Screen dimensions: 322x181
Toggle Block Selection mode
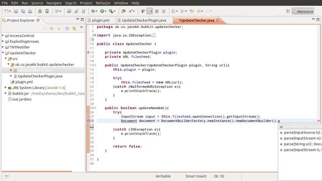[x=156, y=11]
